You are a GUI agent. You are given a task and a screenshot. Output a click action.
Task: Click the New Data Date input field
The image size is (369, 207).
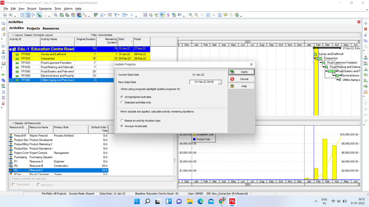point(204,82)
